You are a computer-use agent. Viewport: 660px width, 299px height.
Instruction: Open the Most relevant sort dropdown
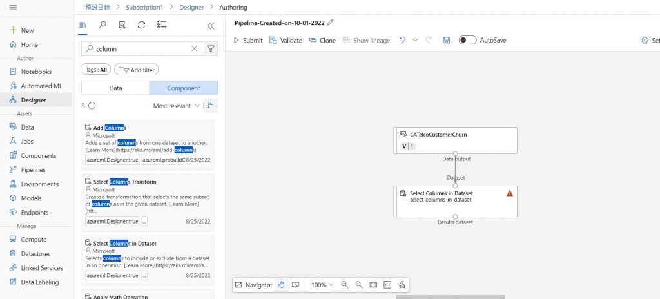tap(177, 106)
